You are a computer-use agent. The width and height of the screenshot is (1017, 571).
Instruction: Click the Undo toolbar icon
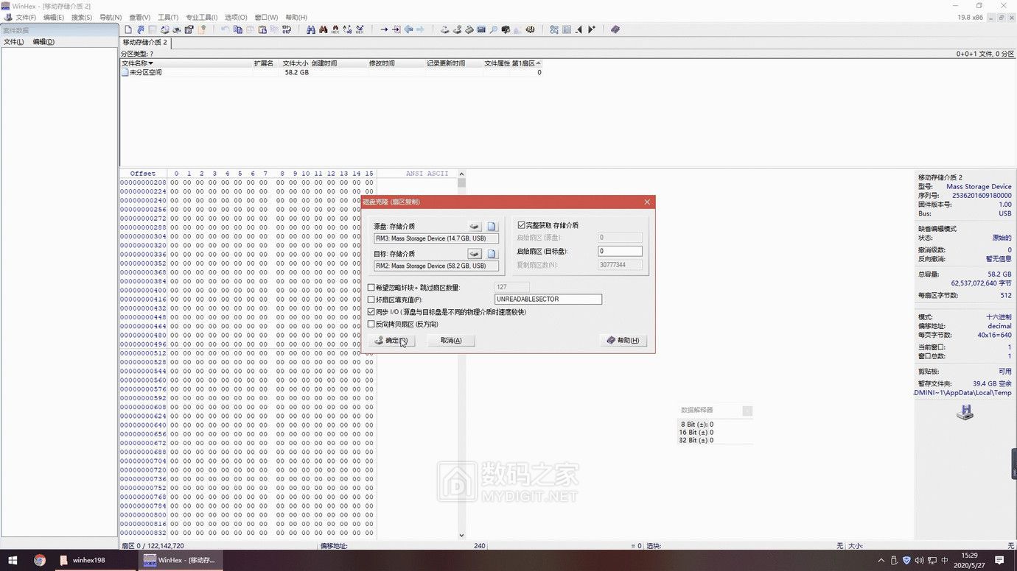click(x=225, y=29)
